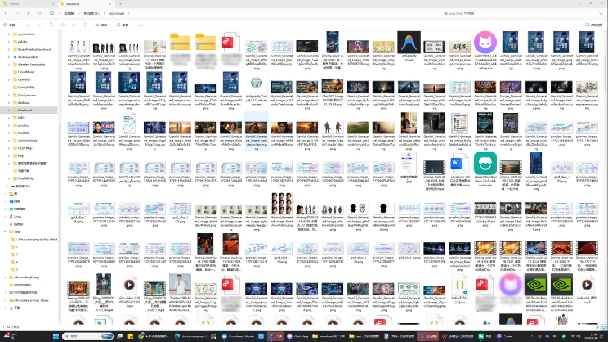Open the 新建 (New) dropdown
The width and height of the screenshot is (608, 342).
pos(11,25)
